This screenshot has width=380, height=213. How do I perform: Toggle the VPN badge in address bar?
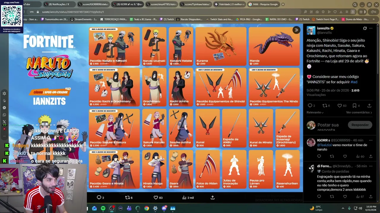pyautogui.click(x=31, y=12)
